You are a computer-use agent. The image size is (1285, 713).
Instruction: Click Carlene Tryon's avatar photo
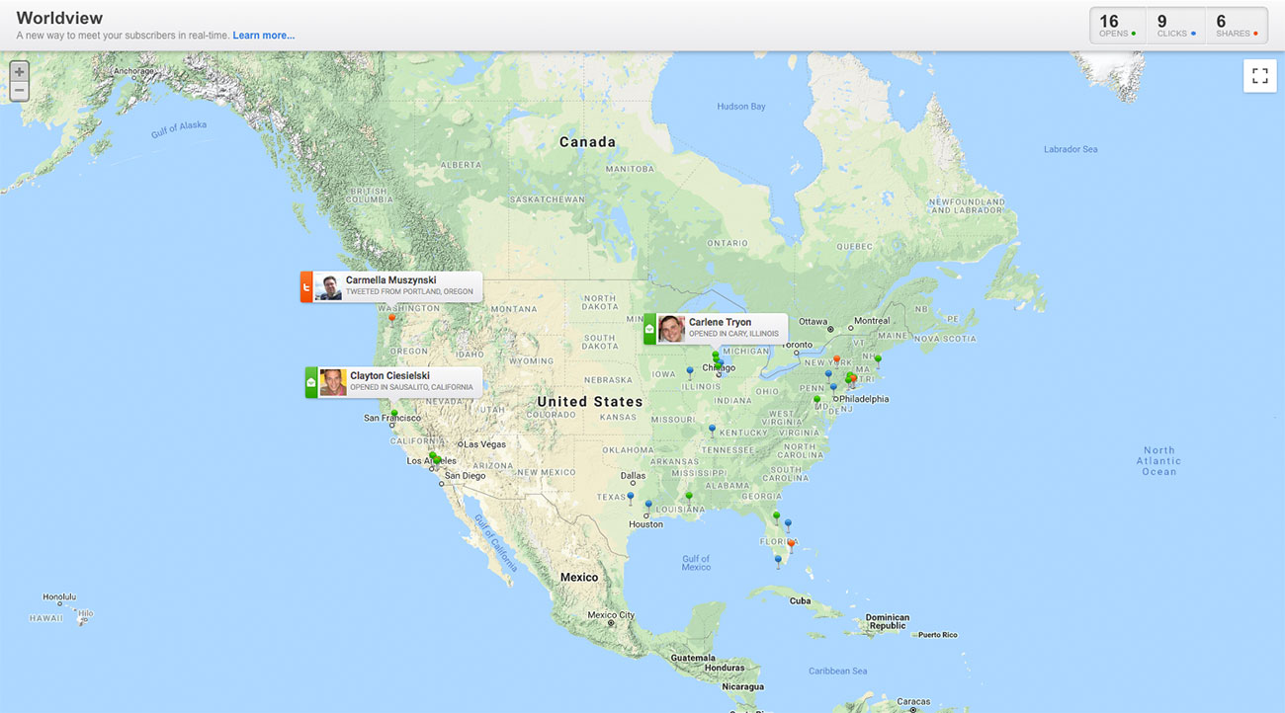[671, 329]
